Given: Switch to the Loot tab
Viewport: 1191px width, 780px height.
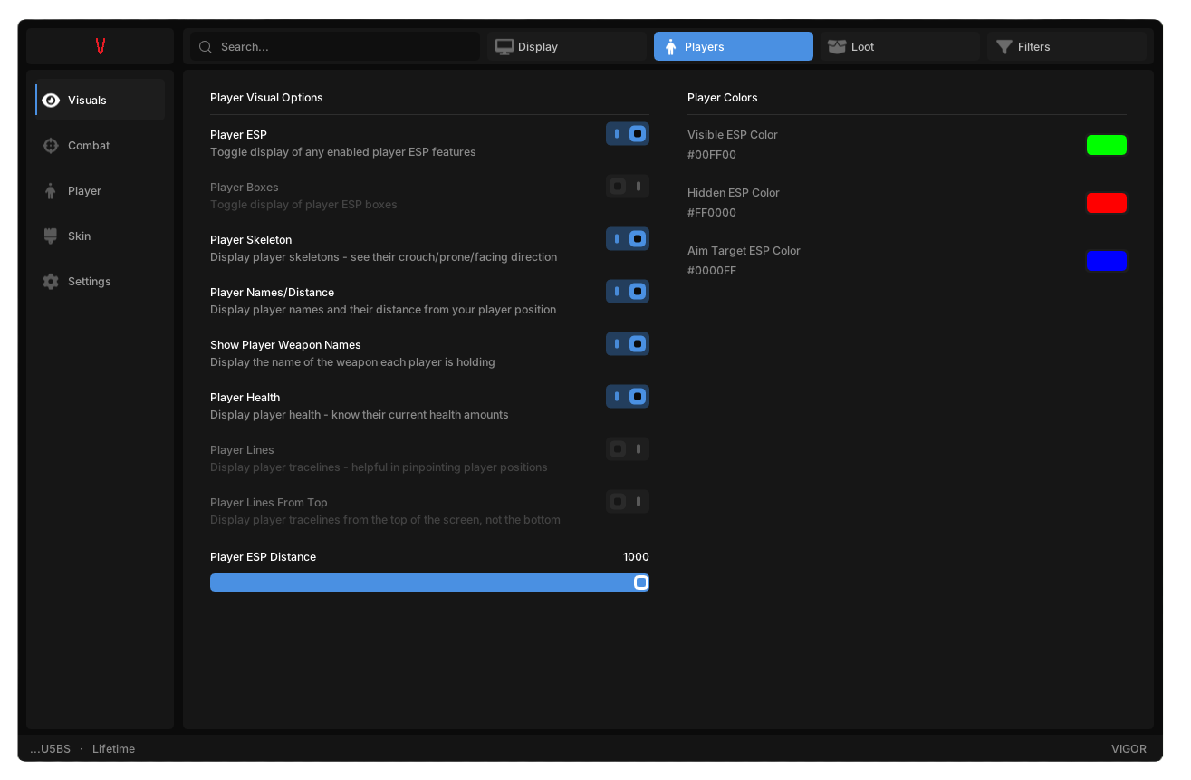Looking at the screenshot, I should tap(900, 46).
